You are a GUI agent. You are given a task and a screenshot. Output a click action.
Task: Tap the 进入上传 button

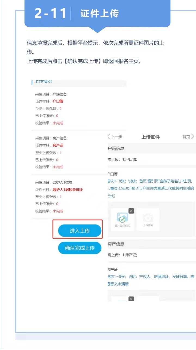click(79, 231)
